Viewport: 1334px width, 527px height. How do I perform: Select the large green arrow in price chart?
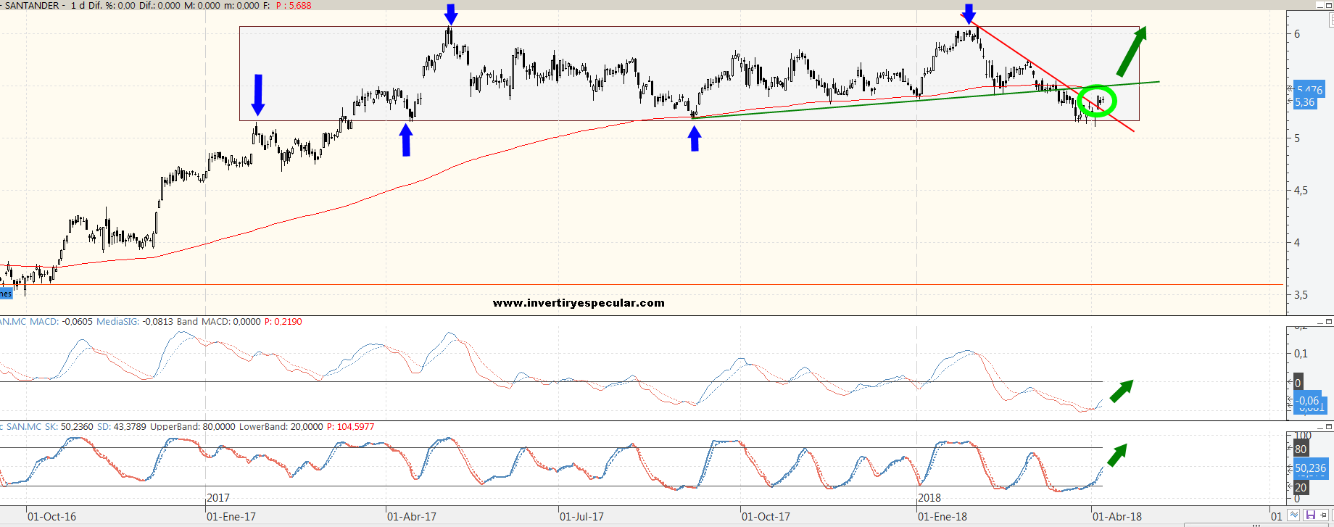click(x=1131, y=51)
